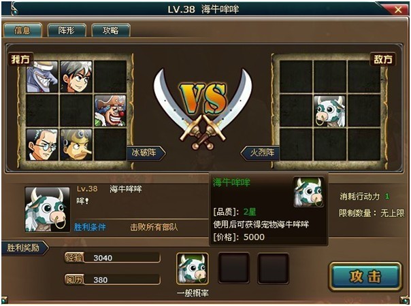Click the long-nosed goggles character portrait

[76, 145]
